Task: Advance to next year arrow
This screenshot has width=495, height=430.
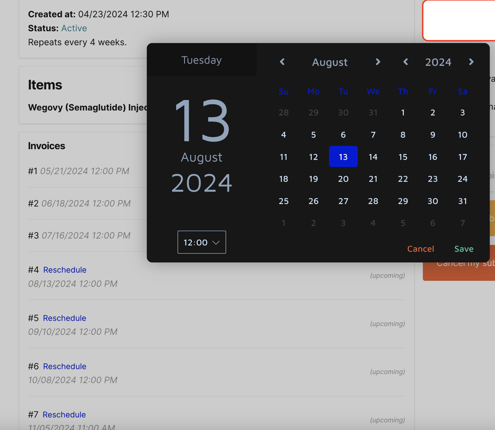Action: click(x=471, y=62)
